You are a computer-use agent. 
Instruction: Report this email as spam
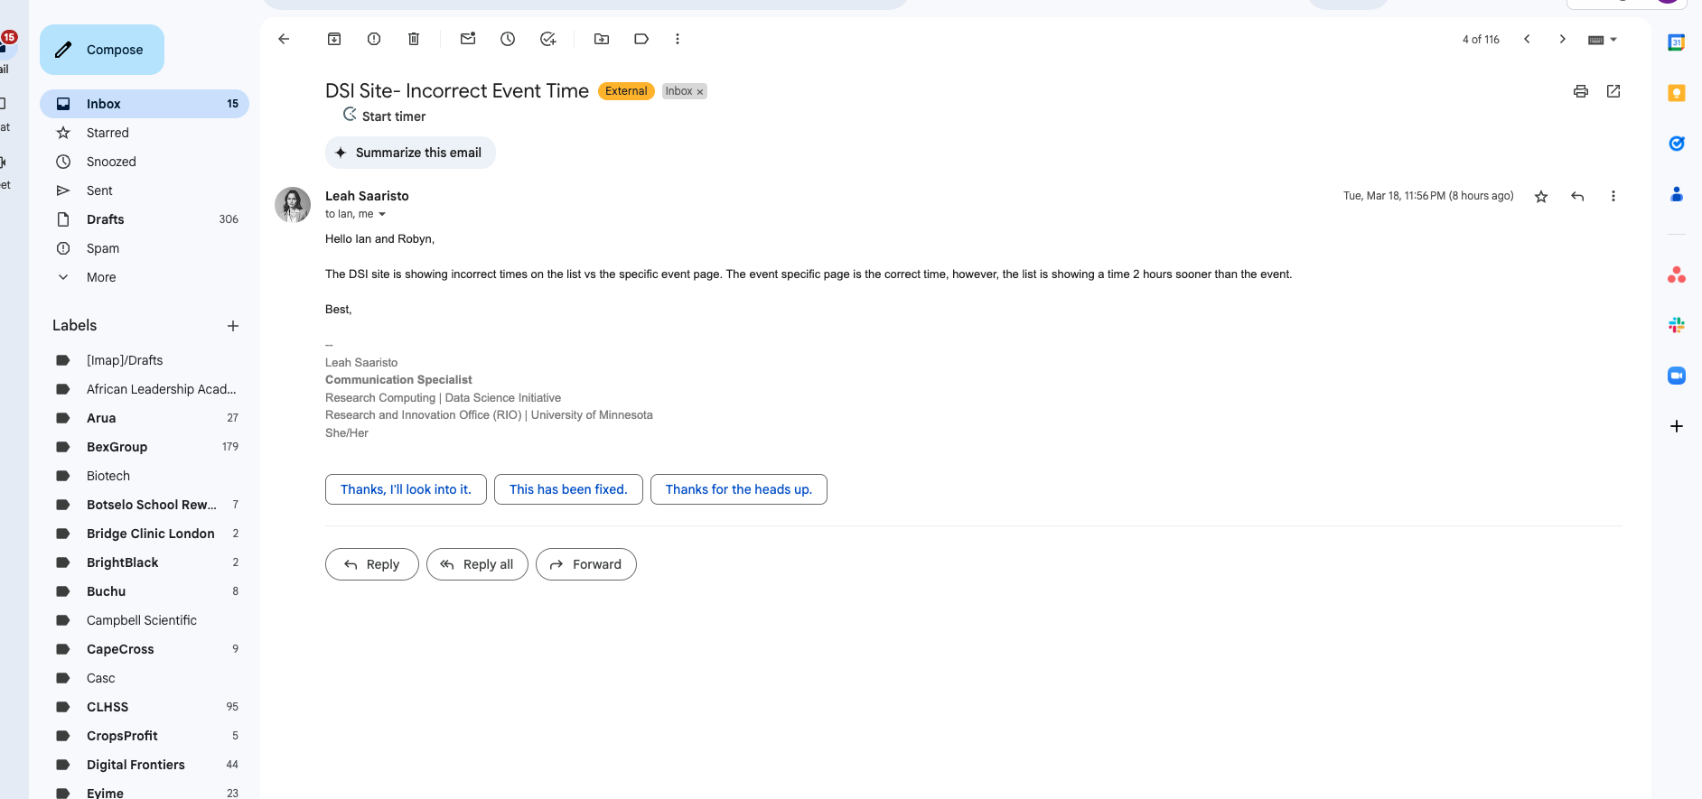(x=374, y=39)
